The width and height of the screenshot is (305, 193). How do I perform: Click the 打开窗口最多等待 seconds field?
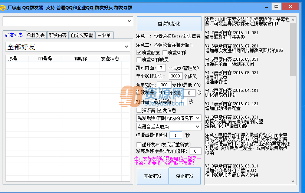[x=181, y=102]
